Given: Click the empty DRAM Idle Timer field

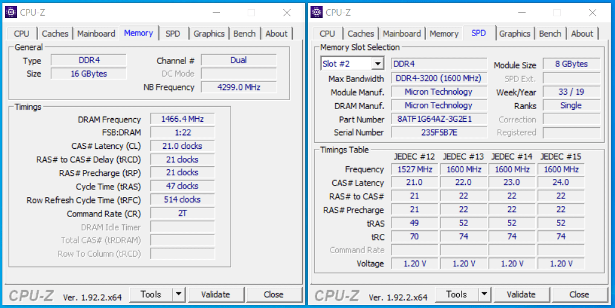Looking at the screenshot, I should point(182,227).
